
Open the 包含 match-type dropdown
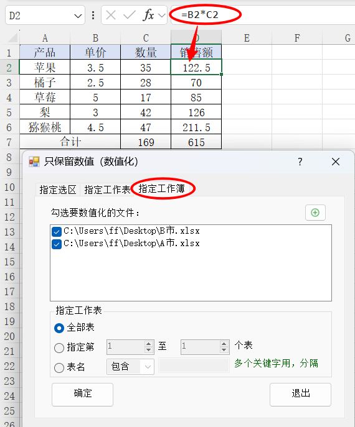coord(130,367)
